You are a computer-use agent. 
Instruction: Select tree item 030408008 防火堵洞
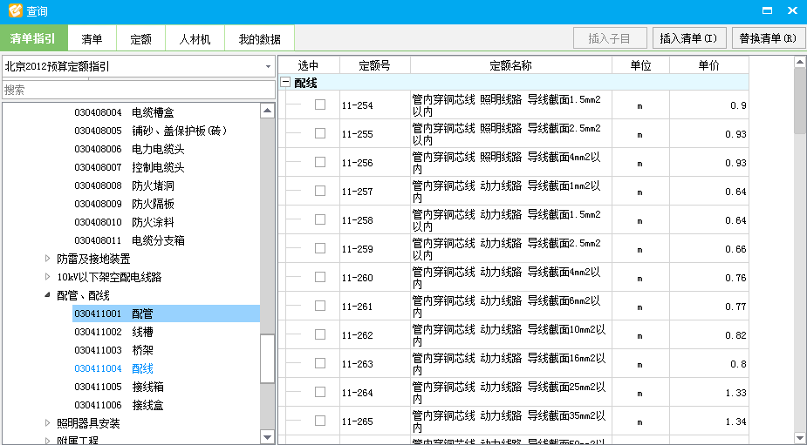click(x=124, y=185)
